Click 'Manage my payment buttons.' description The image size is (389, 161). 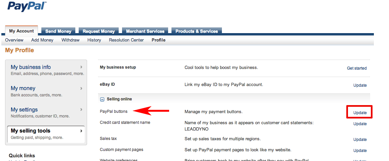213,111
